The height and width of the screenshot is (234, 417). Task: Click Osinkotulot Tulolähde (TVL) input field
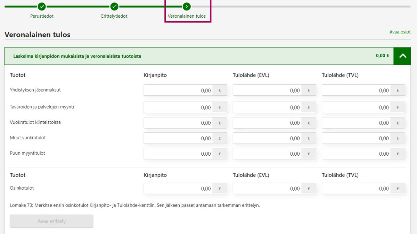tap(356, 189)
